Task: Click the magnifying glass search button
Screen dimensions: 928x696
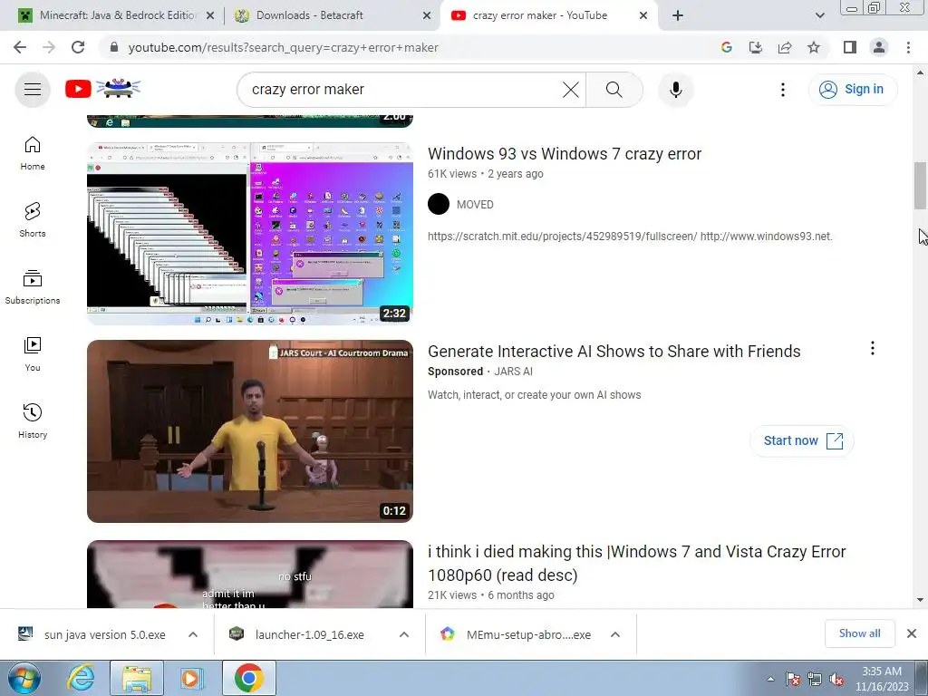Action: (614, 90)
